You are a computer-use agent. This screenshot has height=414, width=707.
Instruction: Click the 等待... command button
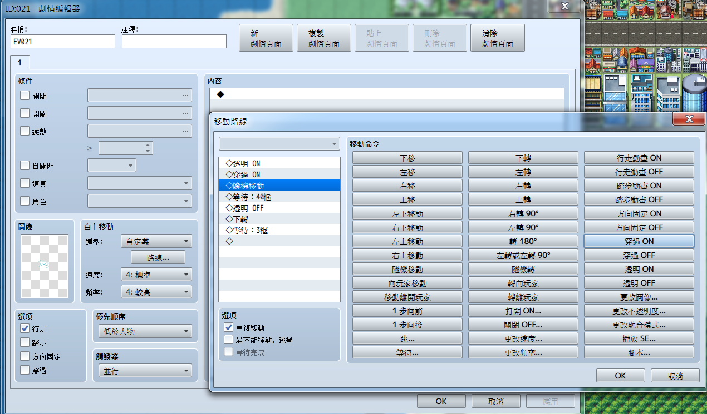coord(407,352)
